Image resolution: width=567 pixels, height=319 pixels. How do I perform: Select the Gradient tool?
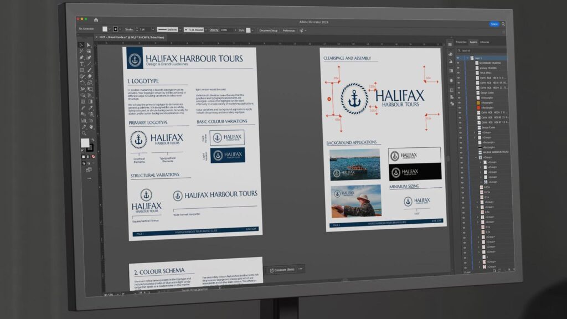(90, 101)
